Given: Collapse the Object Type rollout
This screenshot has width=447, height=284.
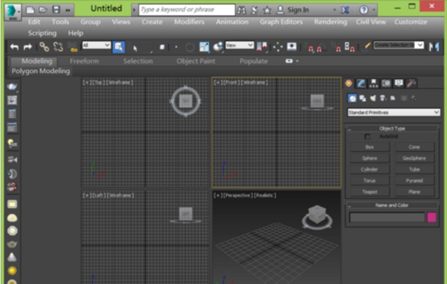Looking at the screenshot, I should pos(350,128).
